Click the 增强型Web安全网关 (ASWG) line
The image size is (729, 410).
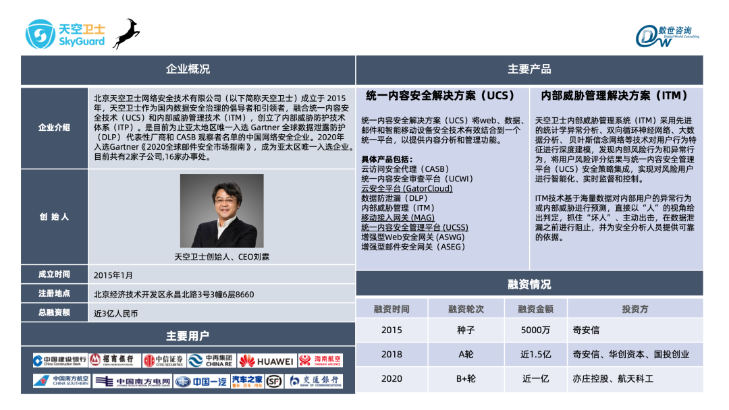coord(413,237)
